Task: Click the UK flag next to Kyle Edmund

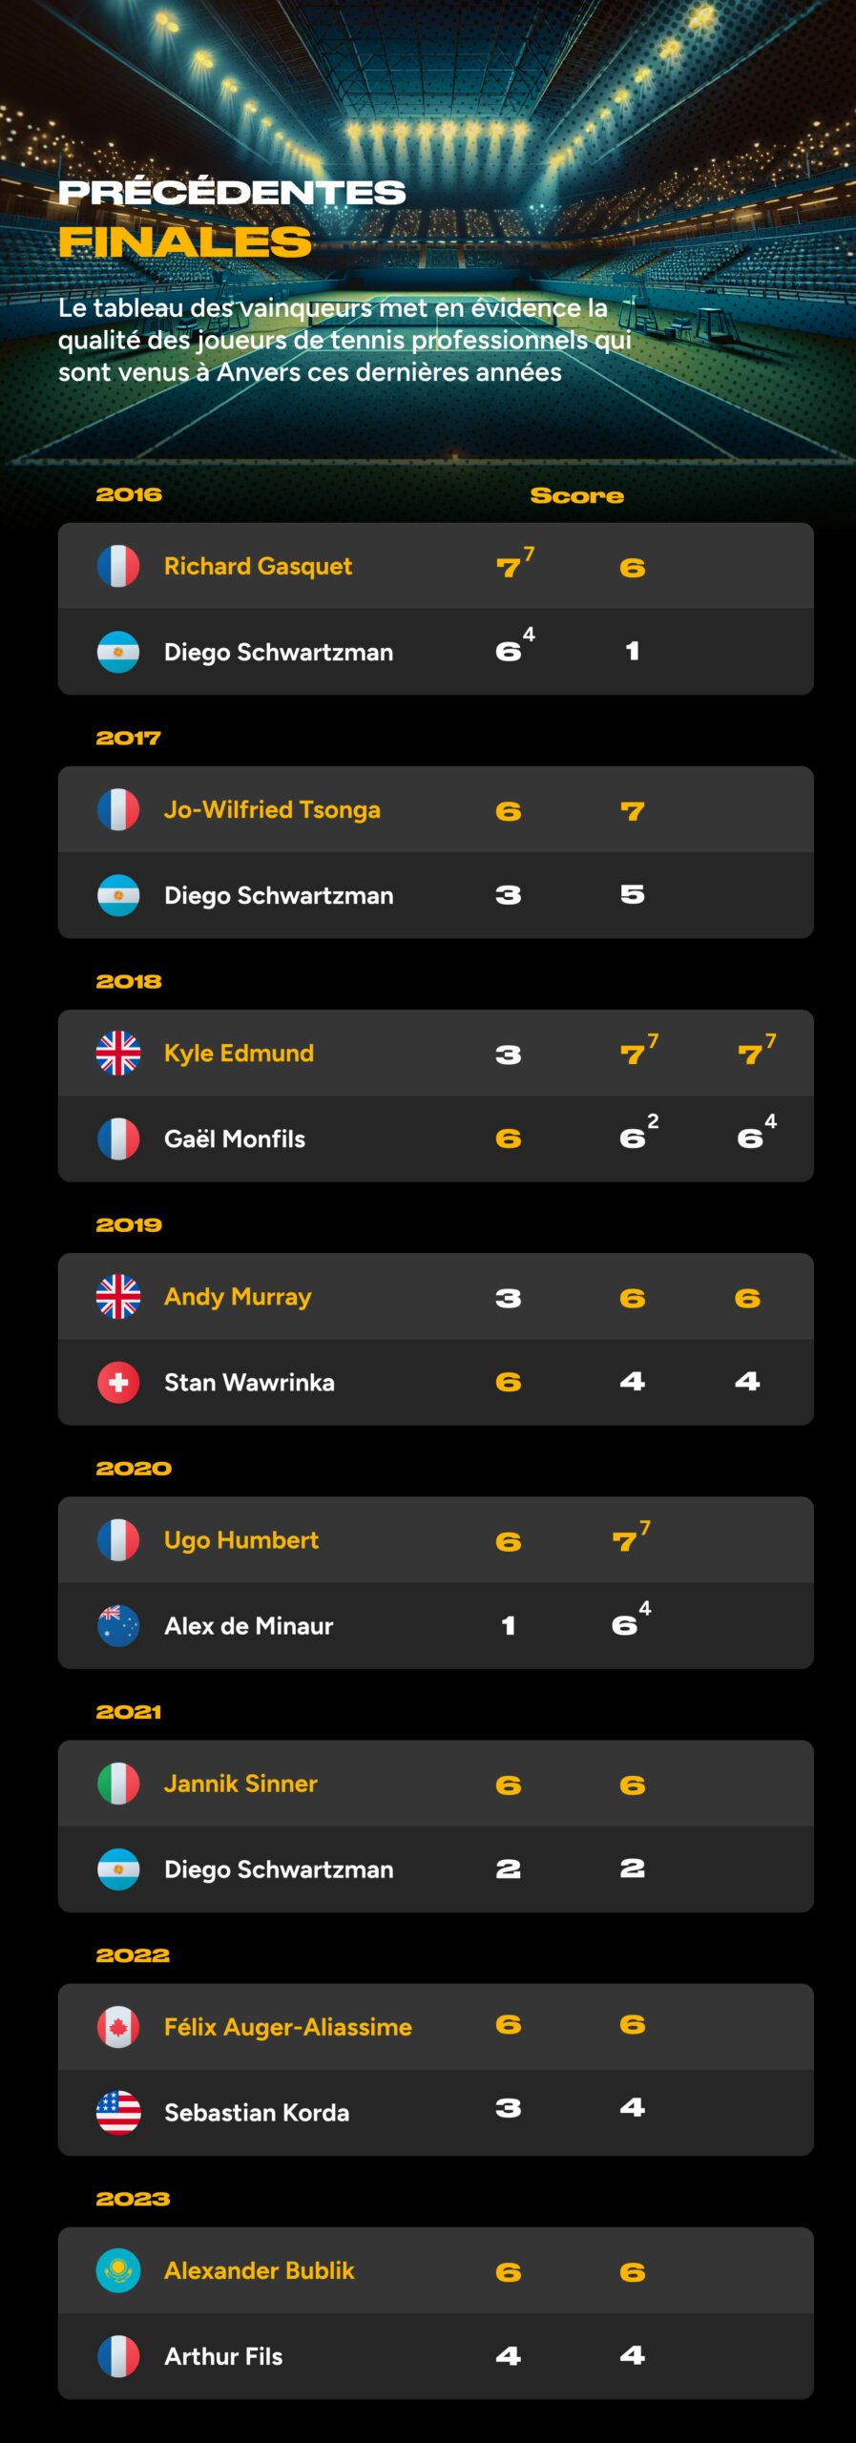Action: click(x=118, y=1053)
